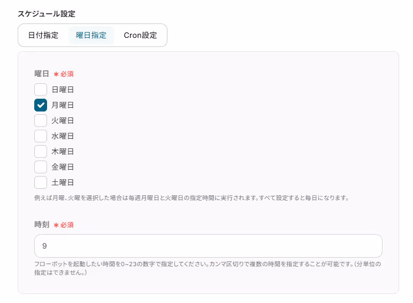
Task: Focus the 時刻 input field containing 9
Action: tap(208, 246)
